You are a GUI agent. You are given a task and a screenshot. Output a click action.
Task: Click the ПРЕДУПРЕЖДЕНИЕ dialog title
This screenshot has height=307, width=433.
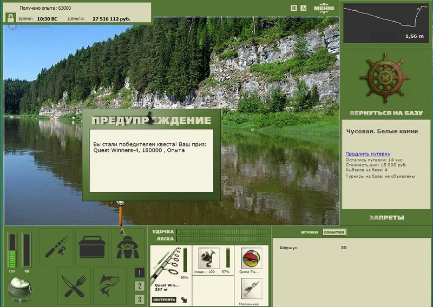tap(152, 121)
